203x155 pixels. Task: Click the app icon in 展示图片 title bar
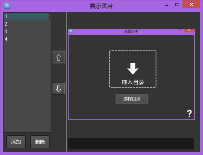7,6
